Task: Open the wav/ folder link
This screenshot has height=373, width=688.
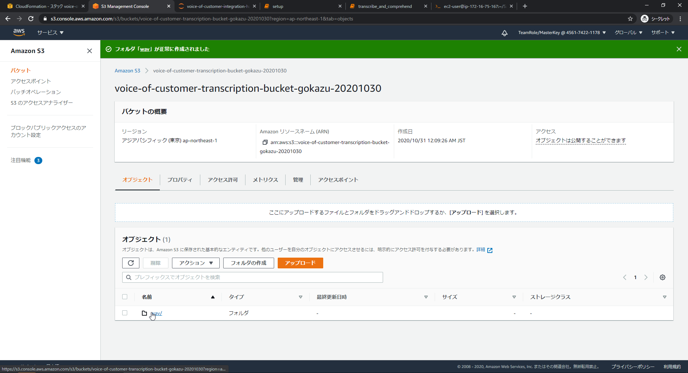Action: (x=156, y=313)
